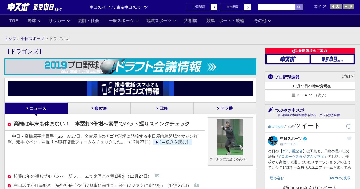Click the site search input field

click(276, 7)
